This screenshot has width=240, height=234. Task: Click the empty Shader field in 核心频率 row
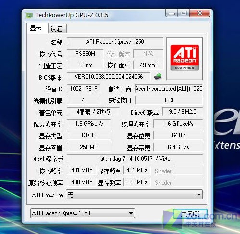tap(189, 170)
